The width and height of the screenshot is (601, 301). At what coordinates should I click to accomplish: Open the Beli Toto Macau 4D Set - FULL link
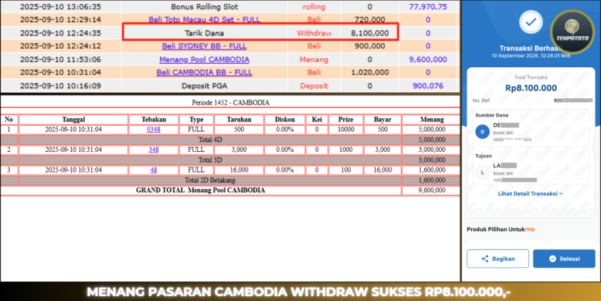click(204, 20)
